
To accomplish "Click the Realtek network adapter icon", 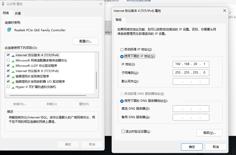I will [x=9, y=30].
